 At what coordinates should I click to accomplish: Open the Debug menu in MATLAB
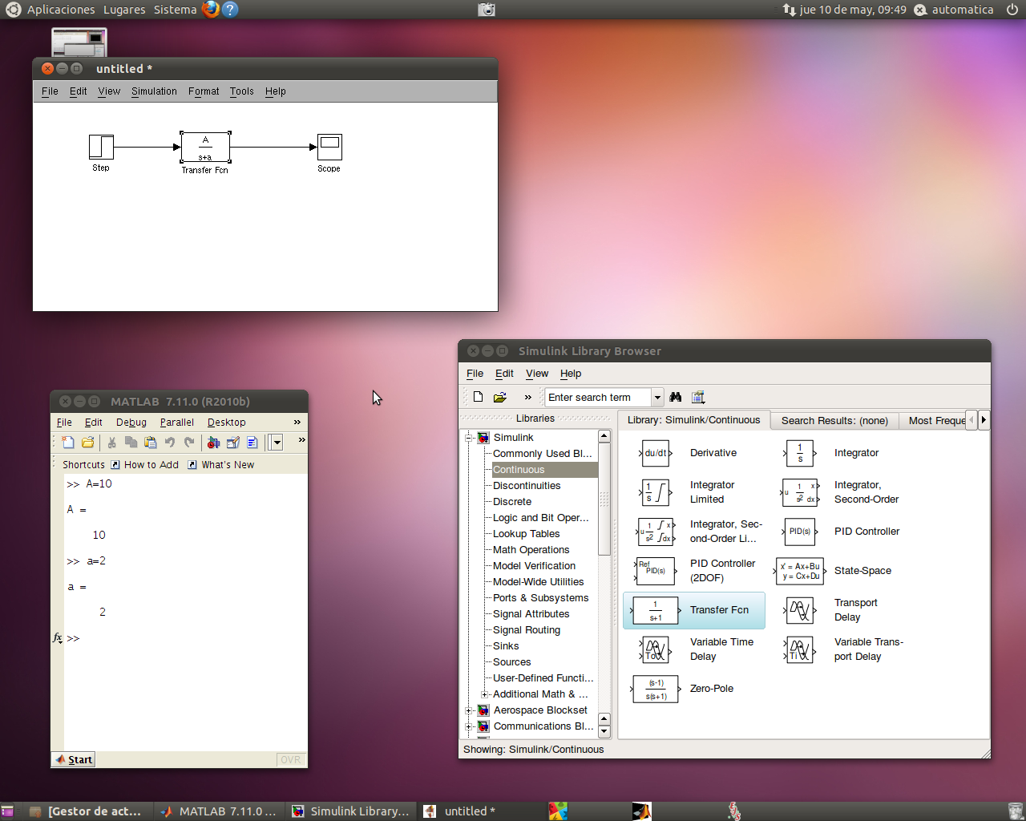pyautogui.click(x=131, y=423)
